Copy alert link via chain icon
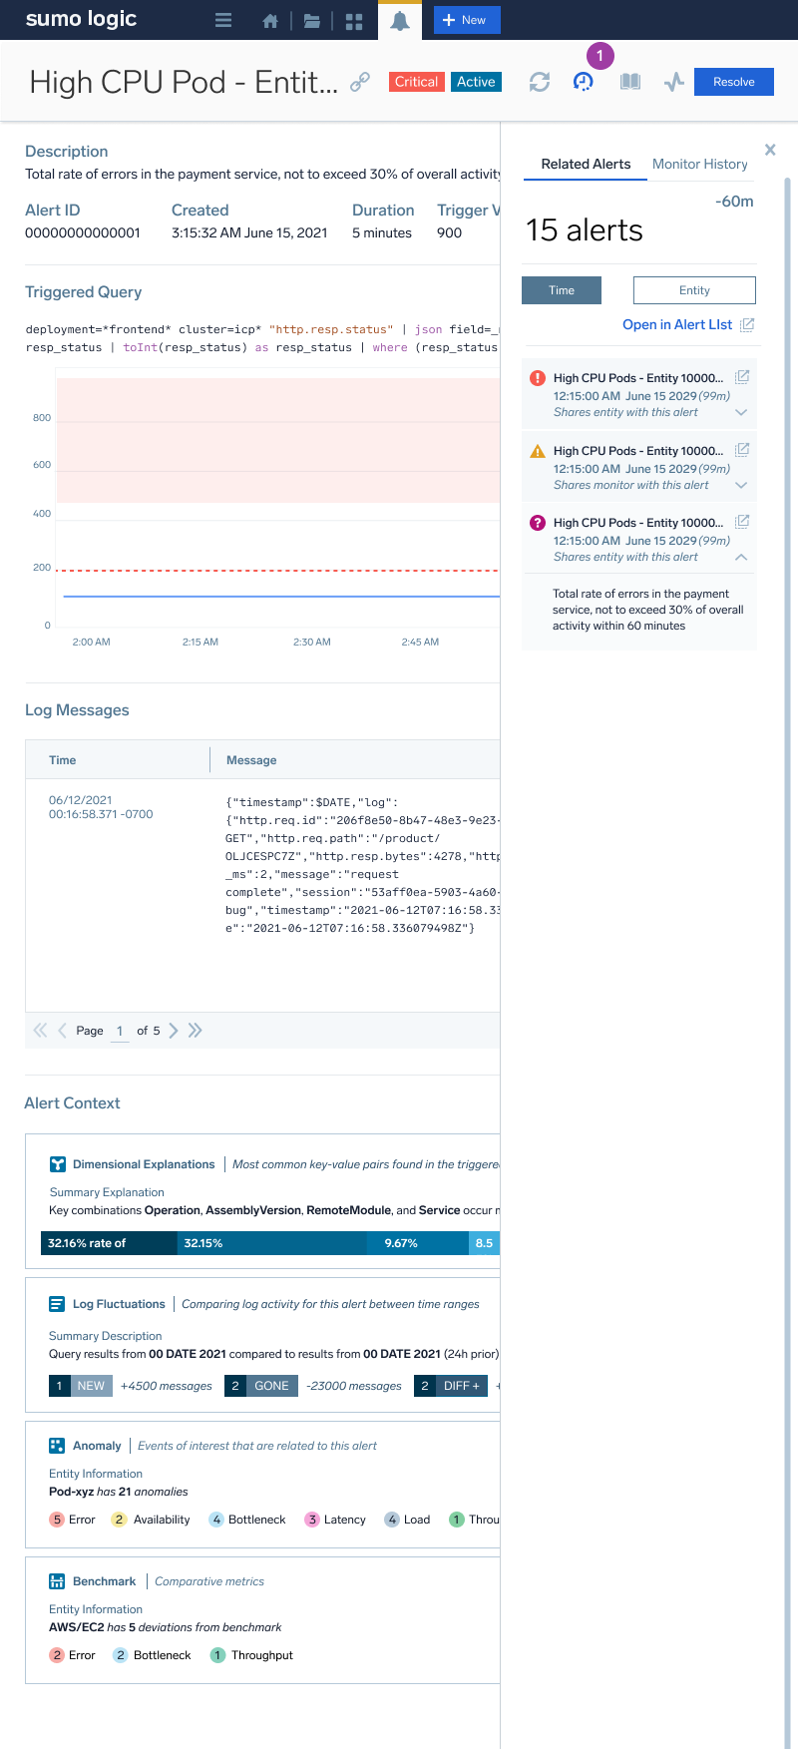798x1749 pixels. coord(360,82)
